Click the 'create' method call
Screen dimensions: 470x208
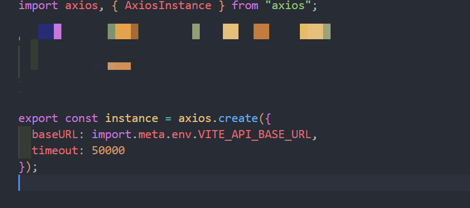[238, 119]
